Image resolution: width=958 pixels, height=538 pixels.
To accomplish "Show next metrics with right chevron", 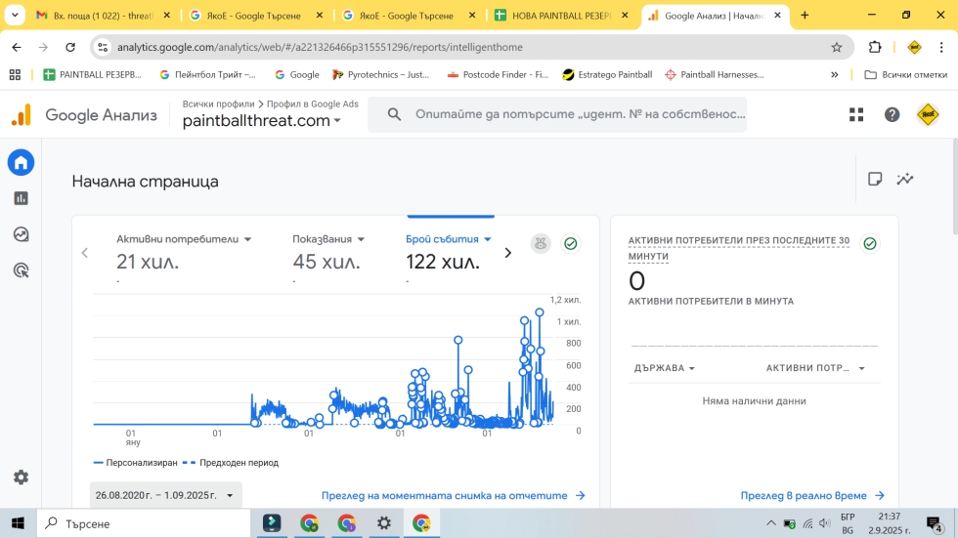I will [507, 253].
